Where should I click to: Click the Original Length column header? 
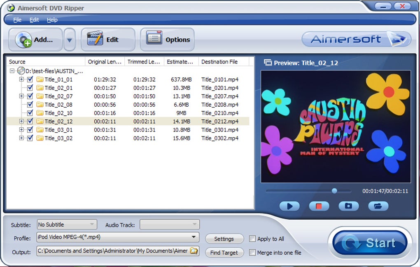105,62
